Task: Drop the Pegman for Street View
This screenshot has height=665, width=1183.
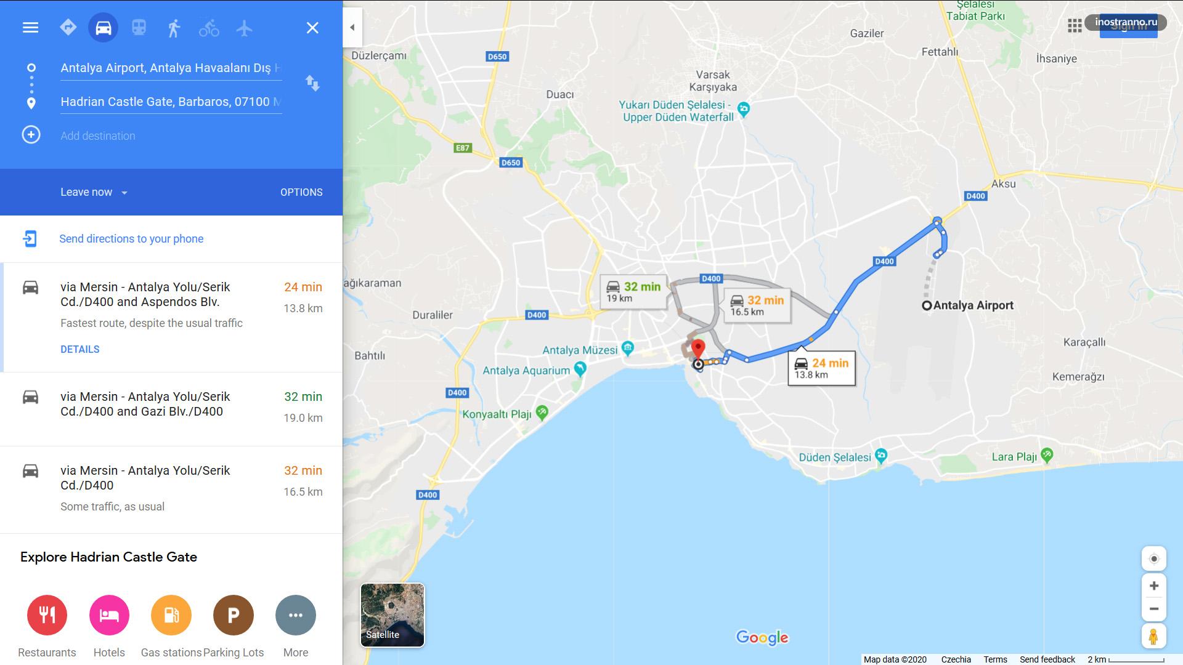Action: click(x=1153, y=636)
